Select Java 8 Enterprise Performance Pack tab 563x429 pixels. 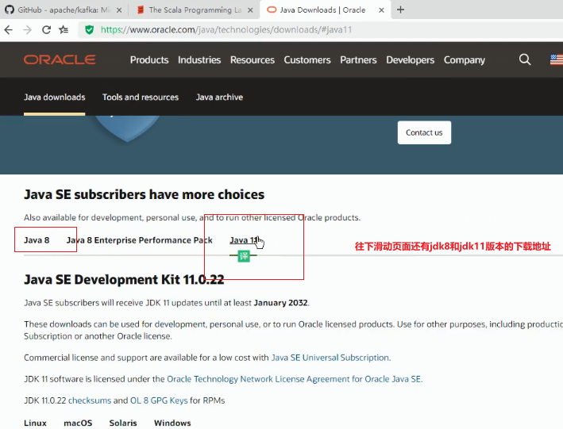click(x=139, y=240)
